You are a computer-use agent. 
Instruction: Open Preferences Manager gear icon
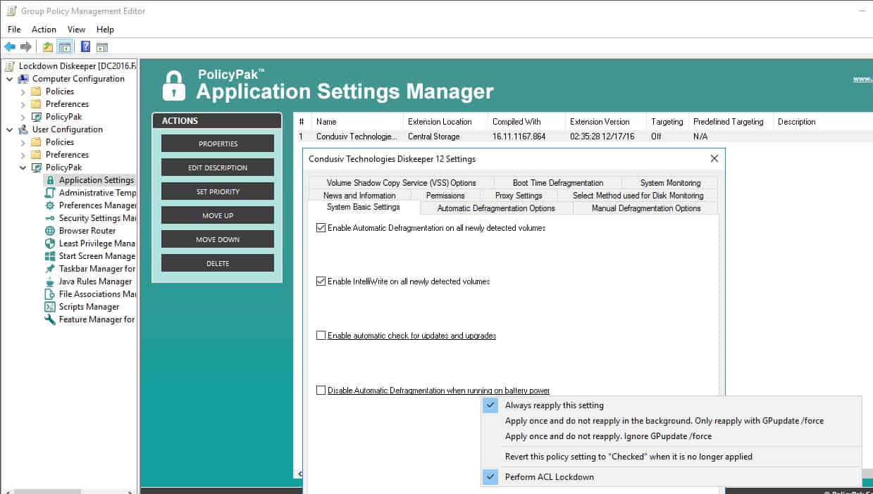pyautogui.click(x=50, y=205)
